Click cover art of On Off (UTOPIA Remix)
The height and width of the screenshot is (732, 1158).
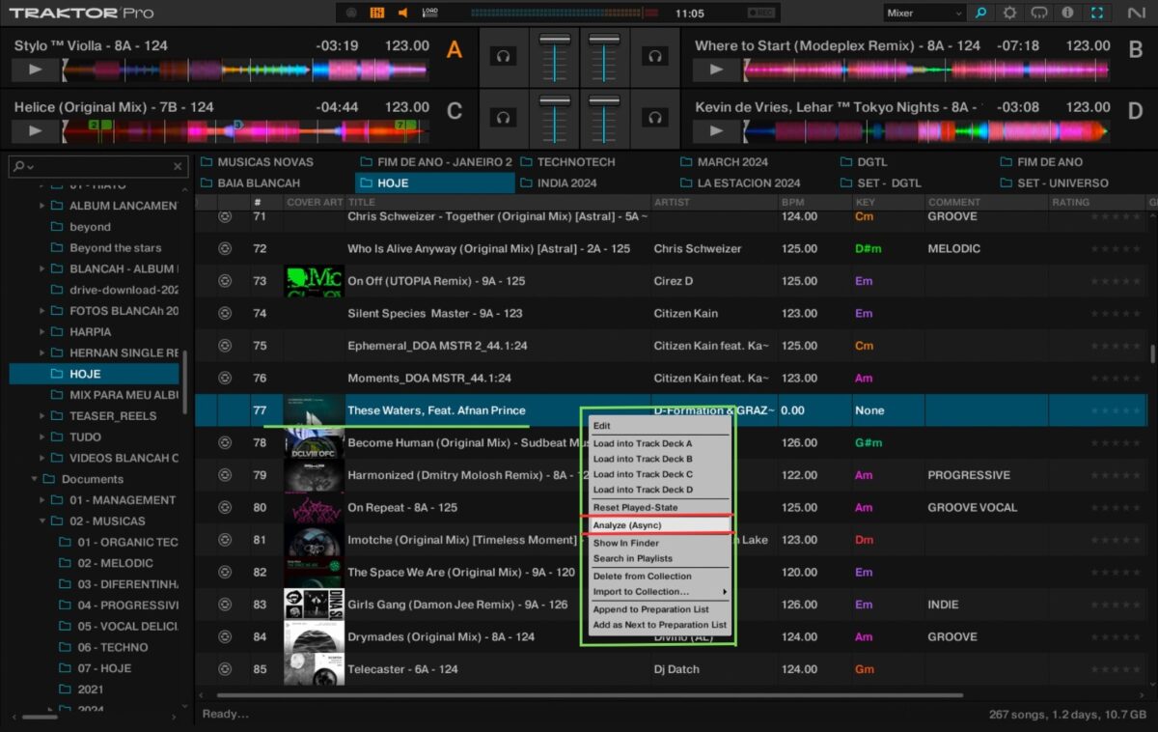click(314, 281)
